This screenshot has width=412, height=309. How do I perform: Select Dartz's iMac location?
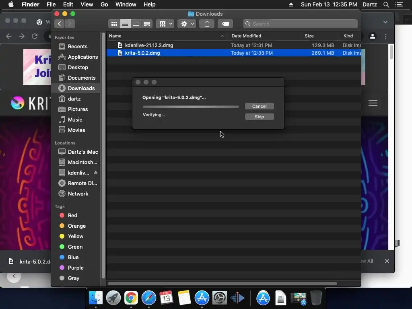click(76, 152)
